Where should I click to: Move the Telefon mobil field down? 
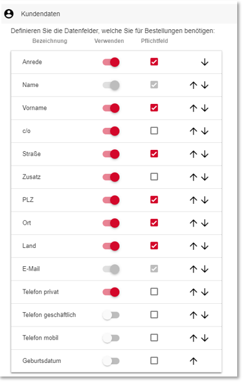(205, 338)
